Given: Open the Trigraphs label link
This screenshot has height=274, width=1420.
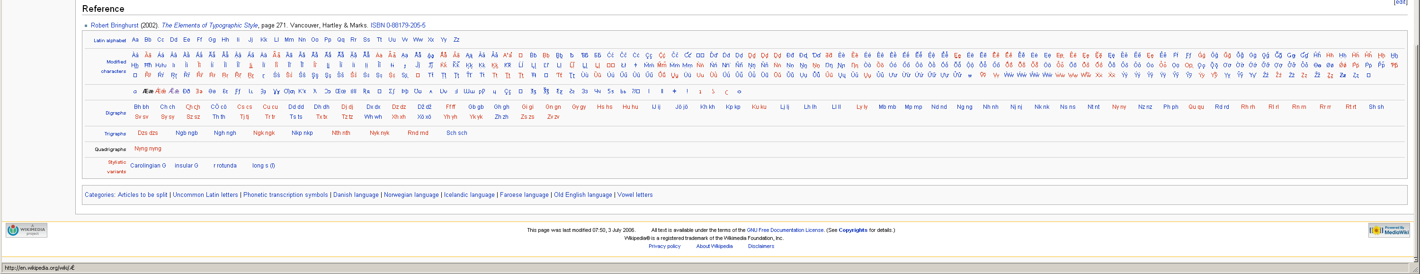Looking at the screenshot, I should coord(115,134).
